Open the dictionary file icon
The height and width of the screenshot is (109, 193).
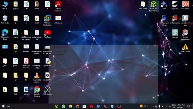click(x=58, y=20)
